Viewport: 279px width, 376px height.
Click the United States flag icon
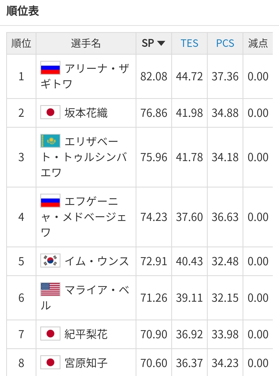(50, 289)
